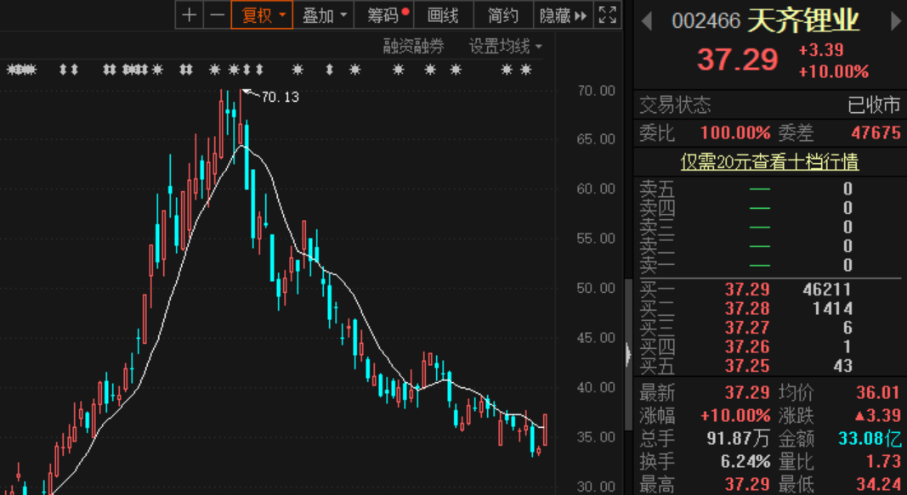Zoom in the chart with the plus button
907x495 pixels.
[x=189, y=15]
